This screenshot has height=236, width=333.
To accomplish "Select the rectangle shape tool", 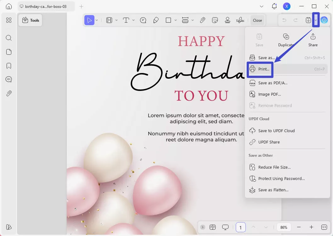I will (168, 20).
